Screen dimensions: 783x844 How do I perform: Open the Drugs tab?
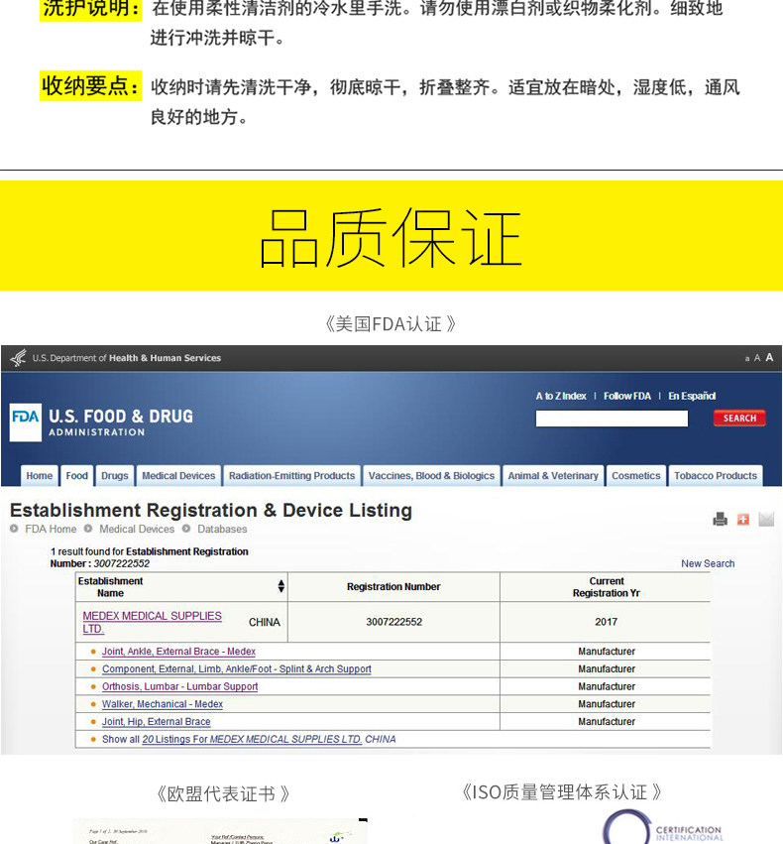click(115, 476)
